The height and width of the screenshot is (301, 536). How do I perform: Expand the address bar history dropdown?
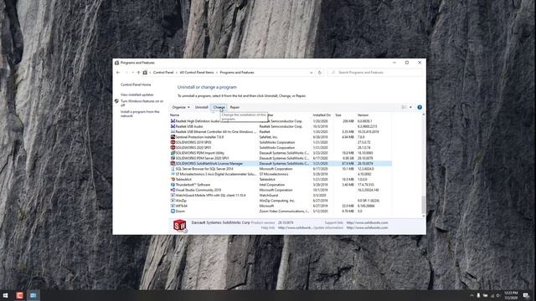tap(311, 73)
